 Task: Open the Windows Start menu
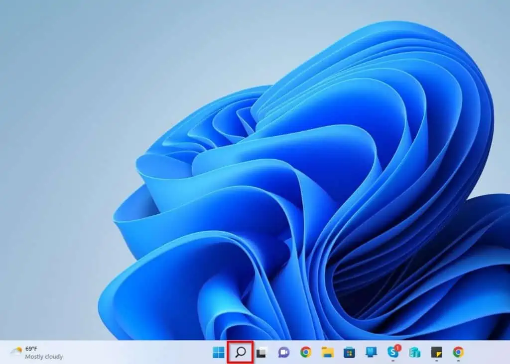(x=219, y=353)
